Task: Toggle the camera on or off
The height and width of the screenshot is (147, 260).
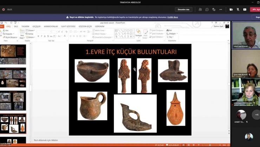Action: pyautogui.click(x=231, y=9)
